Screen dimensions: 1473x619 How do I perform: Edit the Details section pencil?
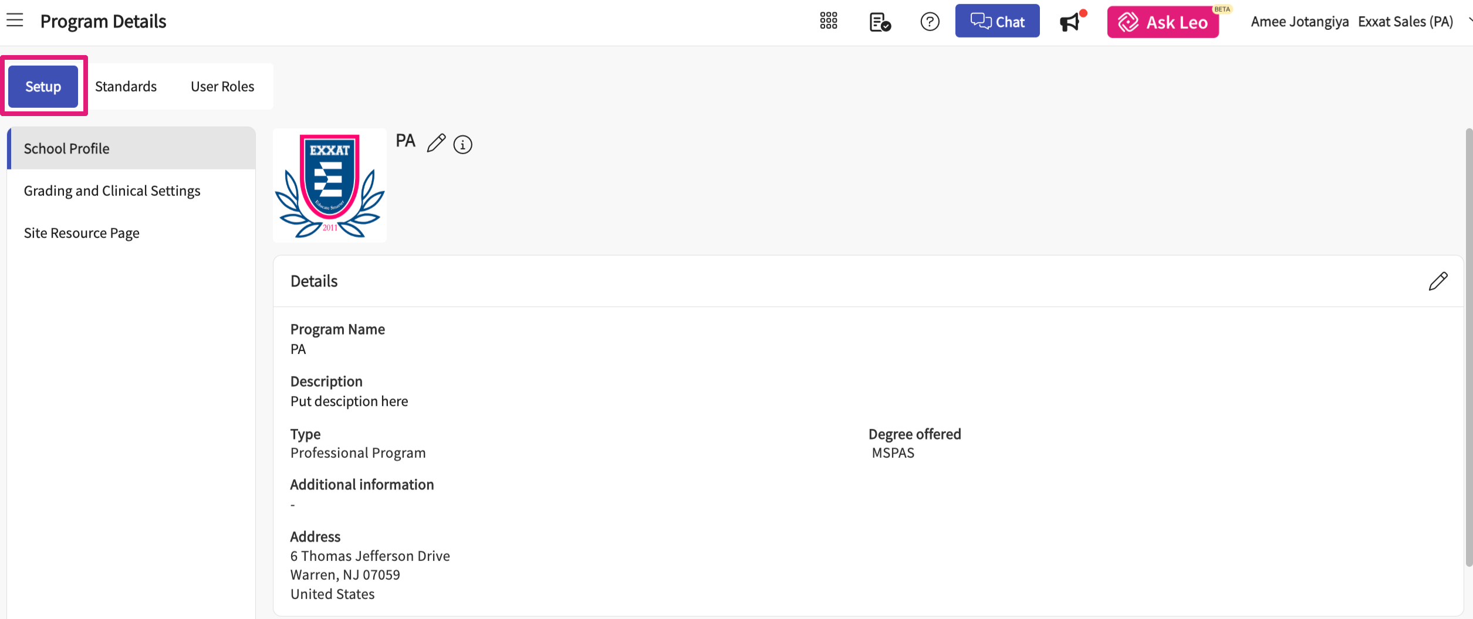click(x=1437, y=281)
